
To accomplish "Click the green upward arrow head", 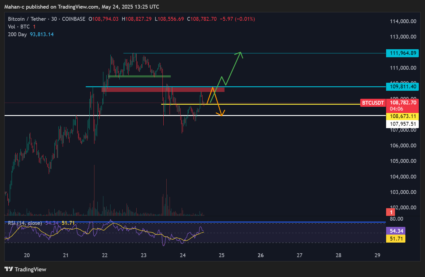I will click(x=240, y=53).
